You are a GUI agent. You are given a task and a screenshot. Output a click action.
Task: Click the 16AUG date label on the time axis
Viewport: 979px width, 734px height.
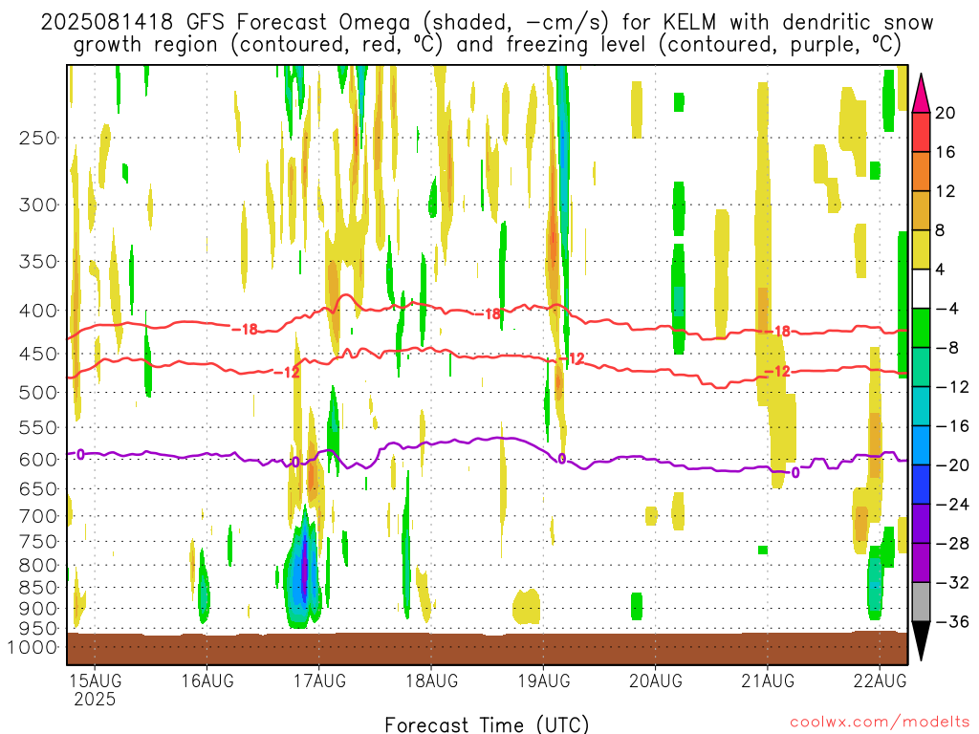pos(207,680)
